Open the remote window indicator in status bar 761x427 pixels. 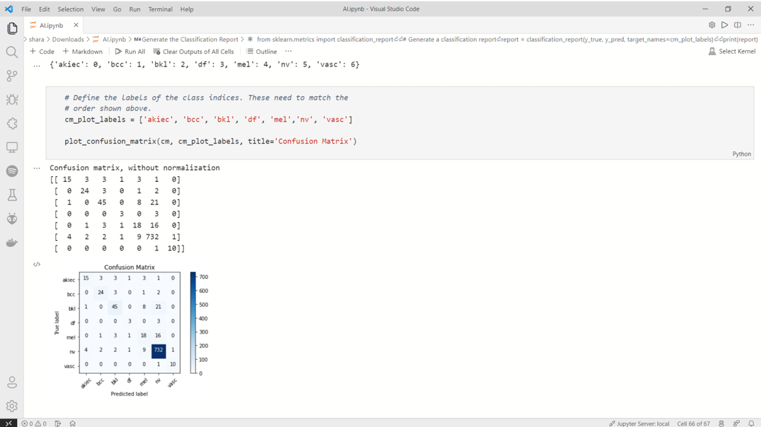point(9,423)
